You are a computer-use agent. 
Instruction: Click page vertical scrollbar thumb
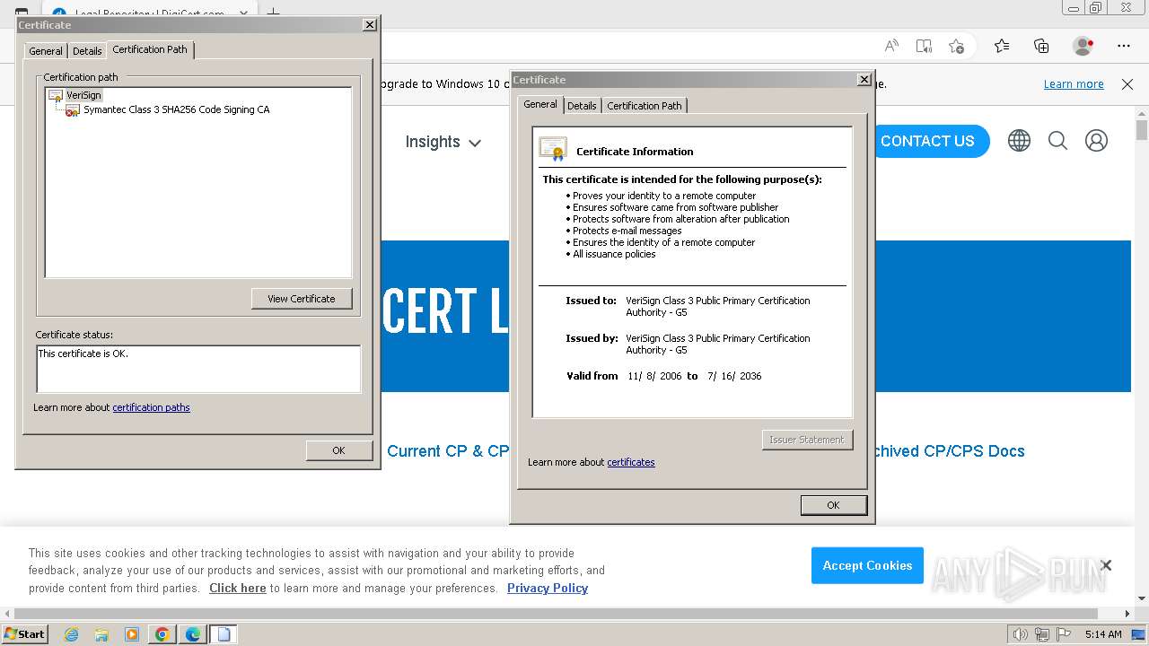tap(1142, 131)
